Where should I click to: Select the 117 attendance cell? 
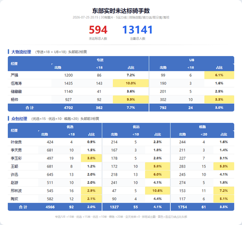[x=182, y=199]
